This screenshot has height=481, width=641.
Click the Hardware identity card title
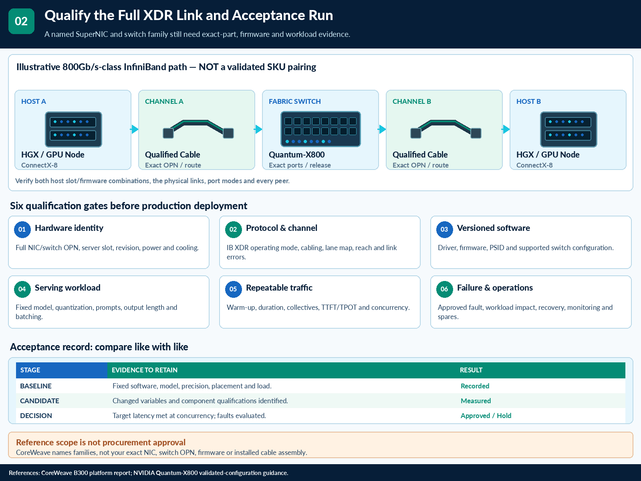69,228
